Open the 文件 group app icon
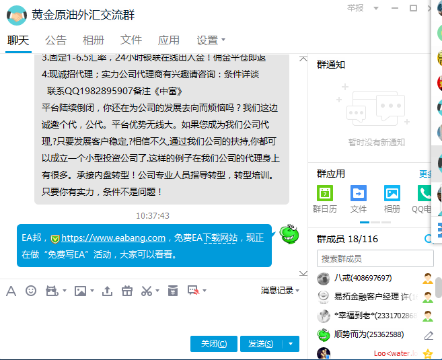The image size is (442, 360). coord(359,193)
